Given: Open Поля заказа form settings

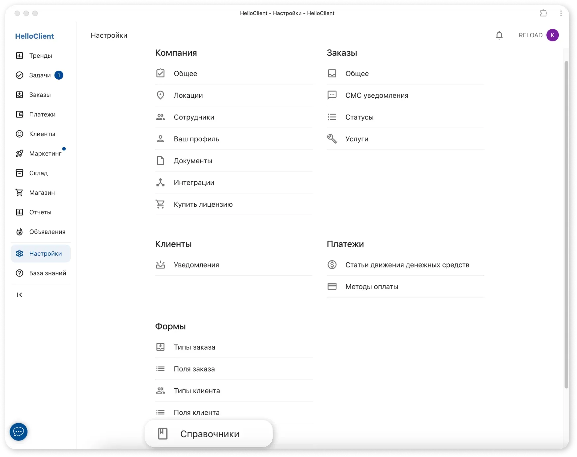Looking at the screenshot, I should tap(194, 369).
